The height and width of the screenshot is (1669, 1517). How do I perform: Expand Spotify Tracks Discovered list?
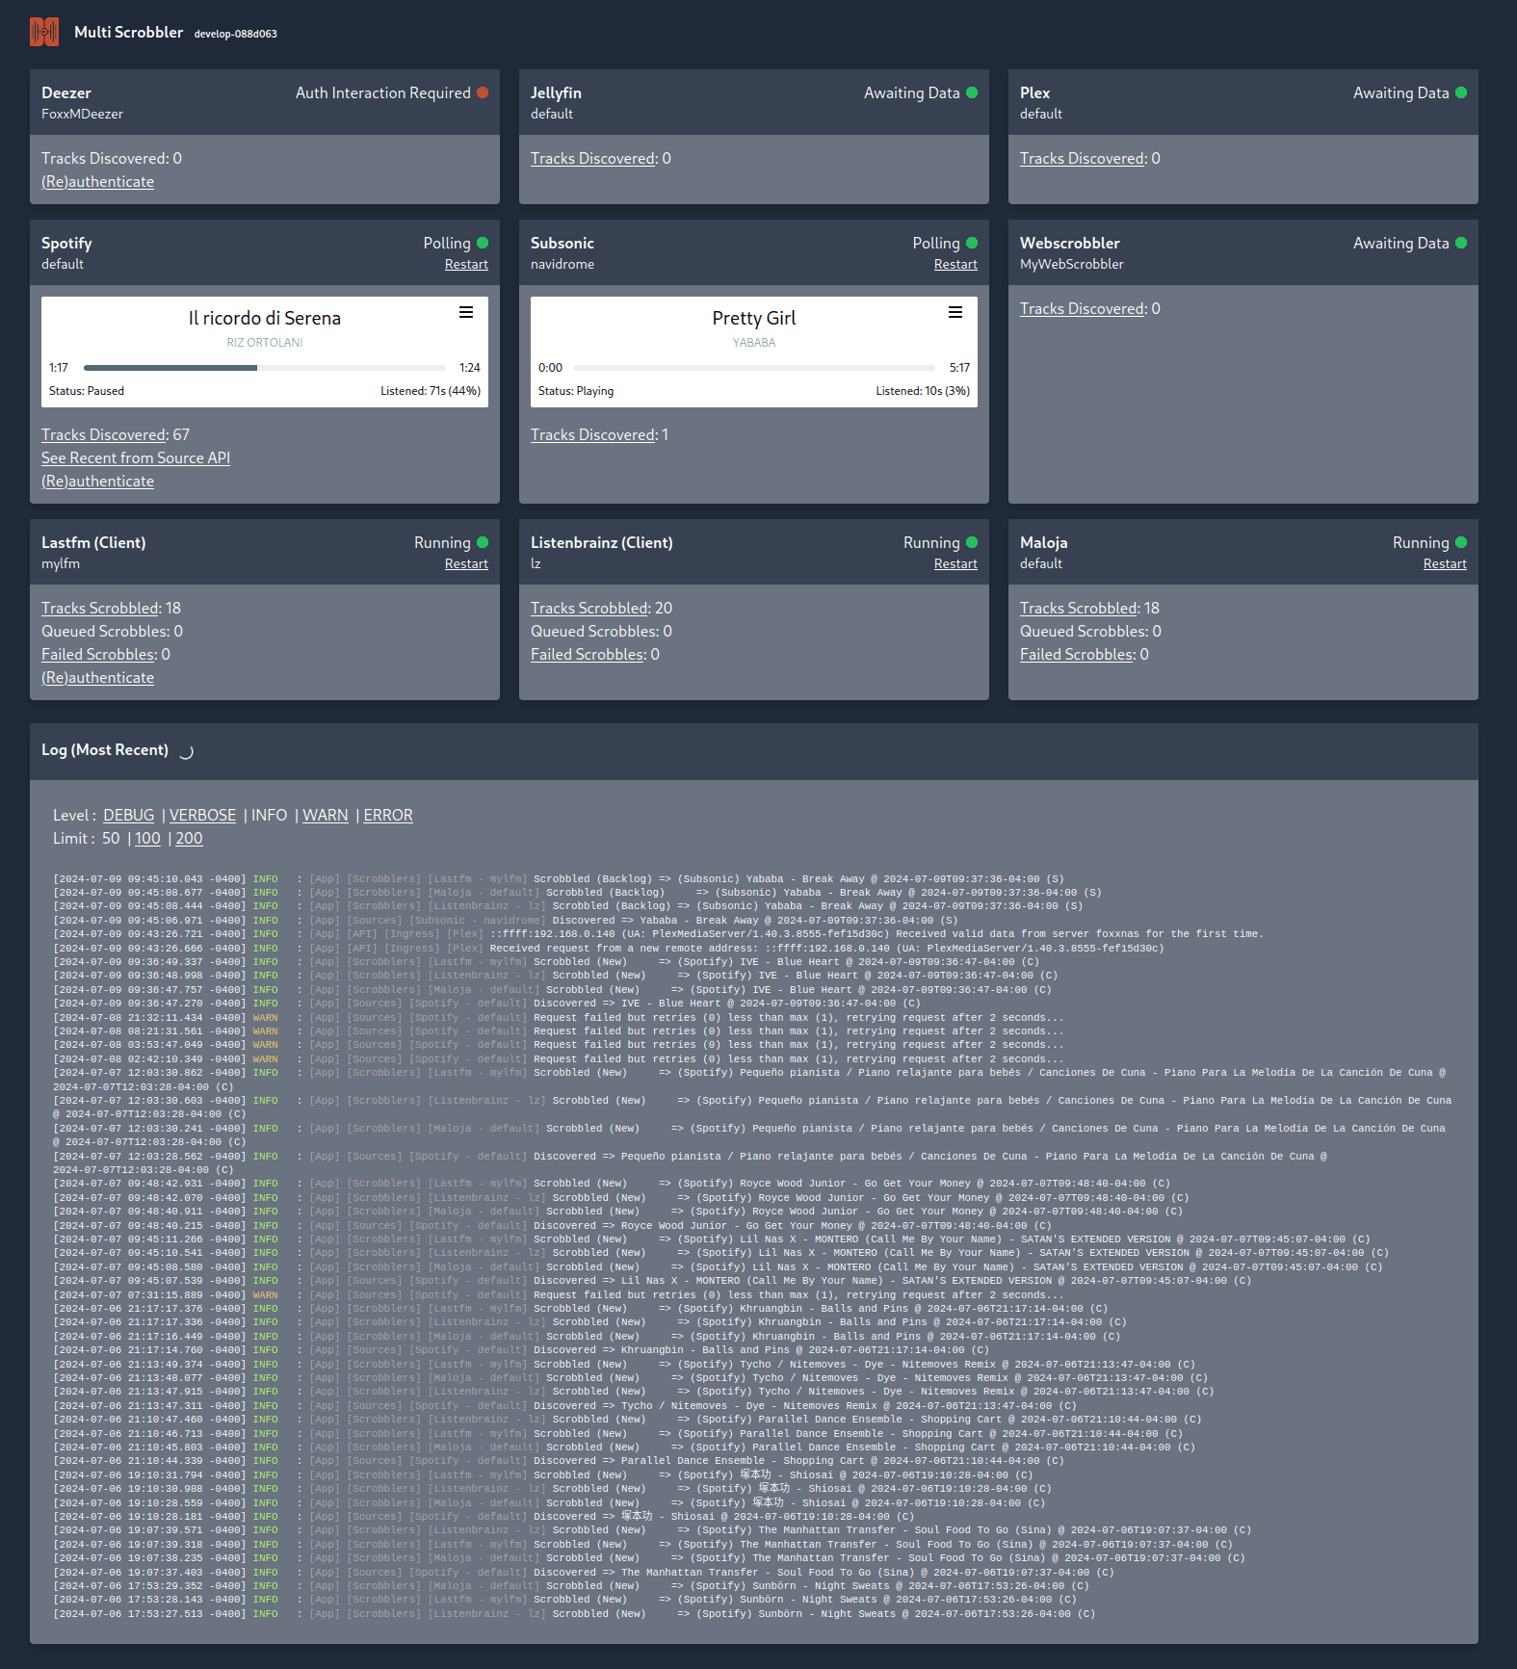[x=104, y=434]
